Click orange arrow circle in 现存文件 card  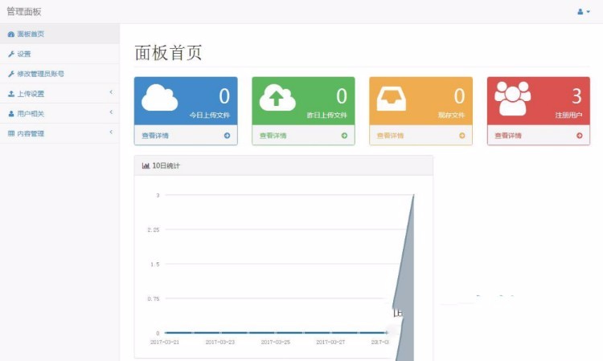[x=461, y=136]
